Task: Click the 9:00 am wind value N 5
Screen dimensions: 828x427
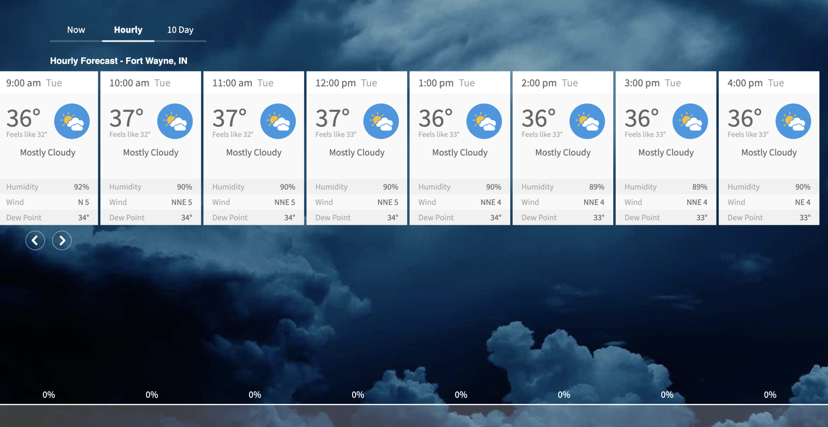Action: click(84, 202)
